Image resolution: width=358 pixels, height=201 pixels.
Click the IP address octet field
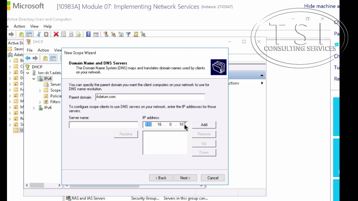(165, 125)
